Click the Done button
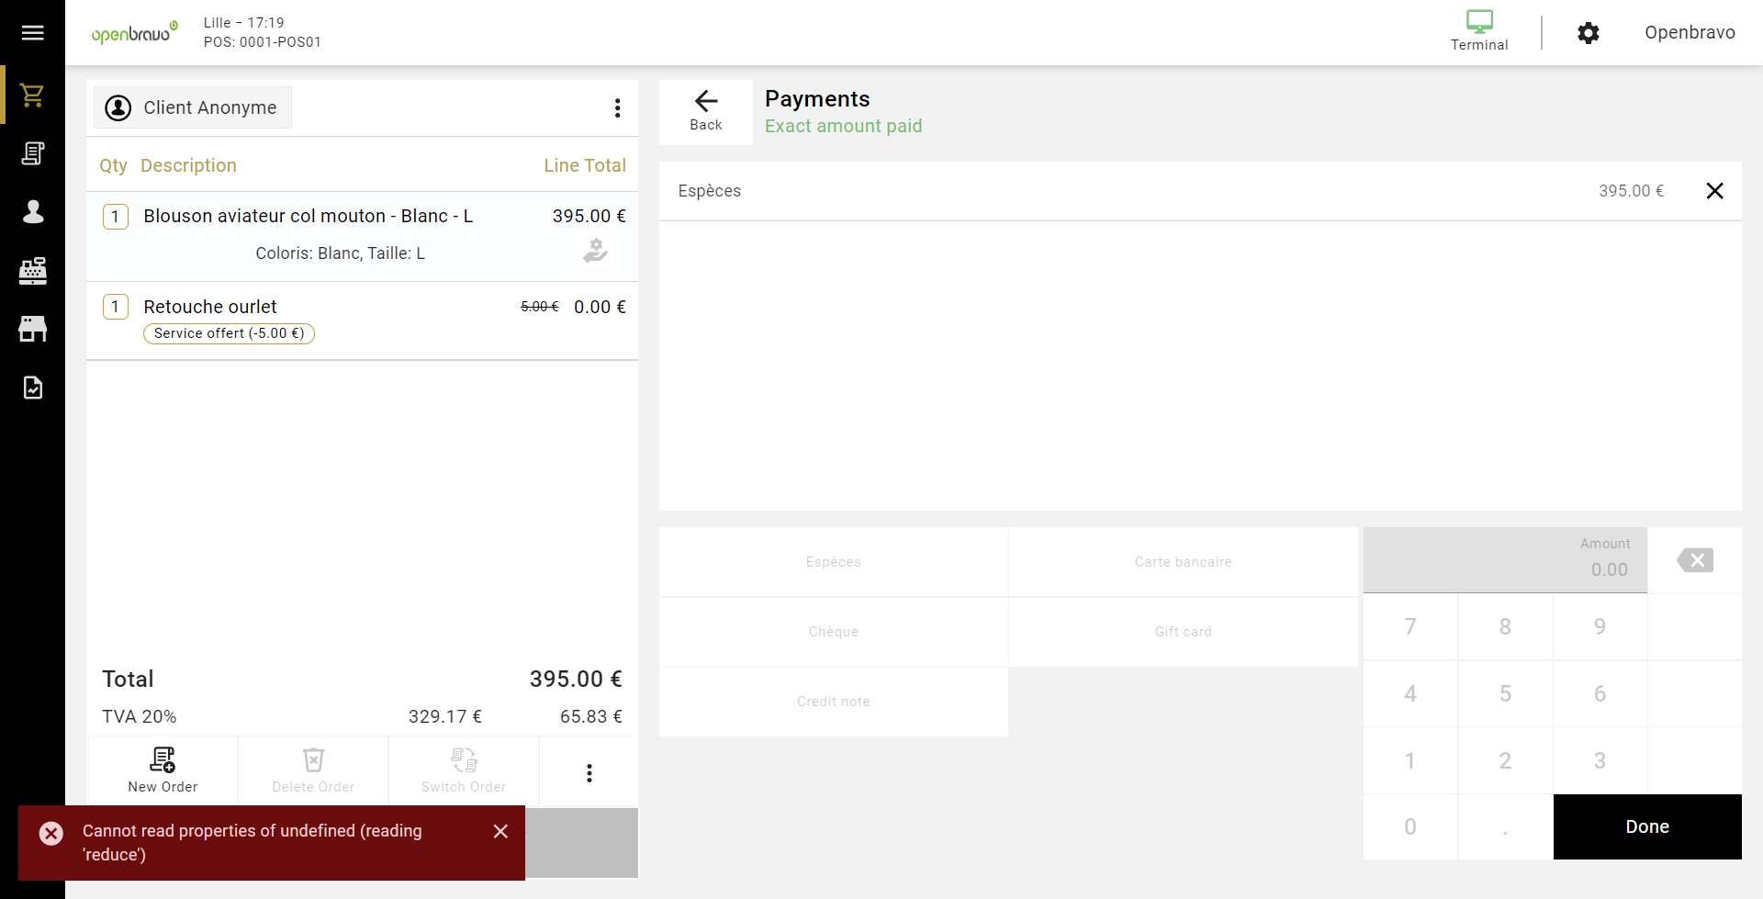1763x899 pixels. (x=1647, y=826)
